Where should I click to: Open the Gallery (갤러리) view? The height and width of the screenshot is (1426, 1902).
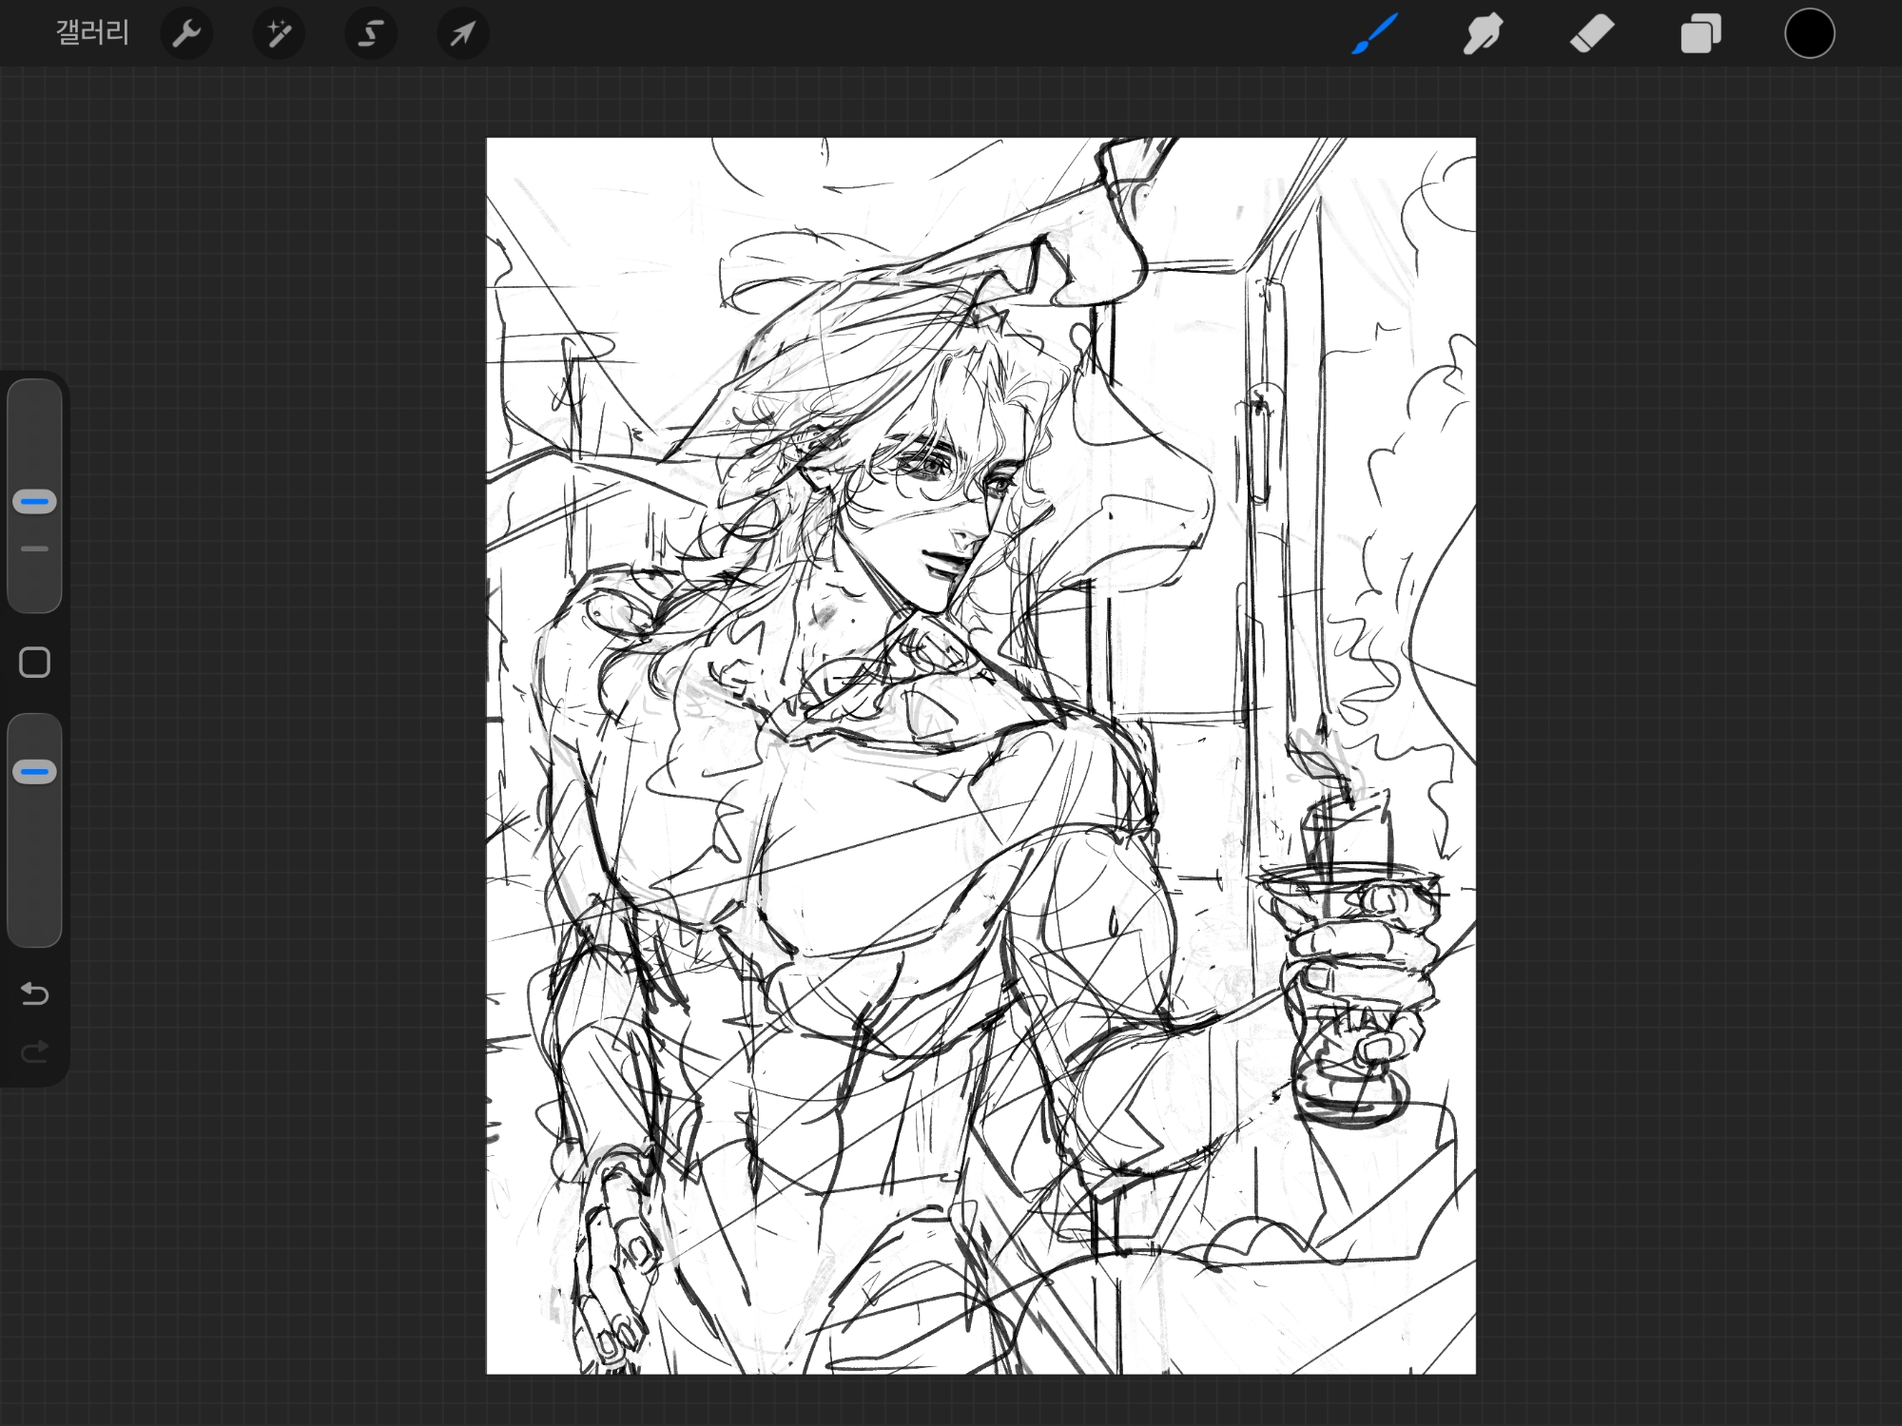91,34
